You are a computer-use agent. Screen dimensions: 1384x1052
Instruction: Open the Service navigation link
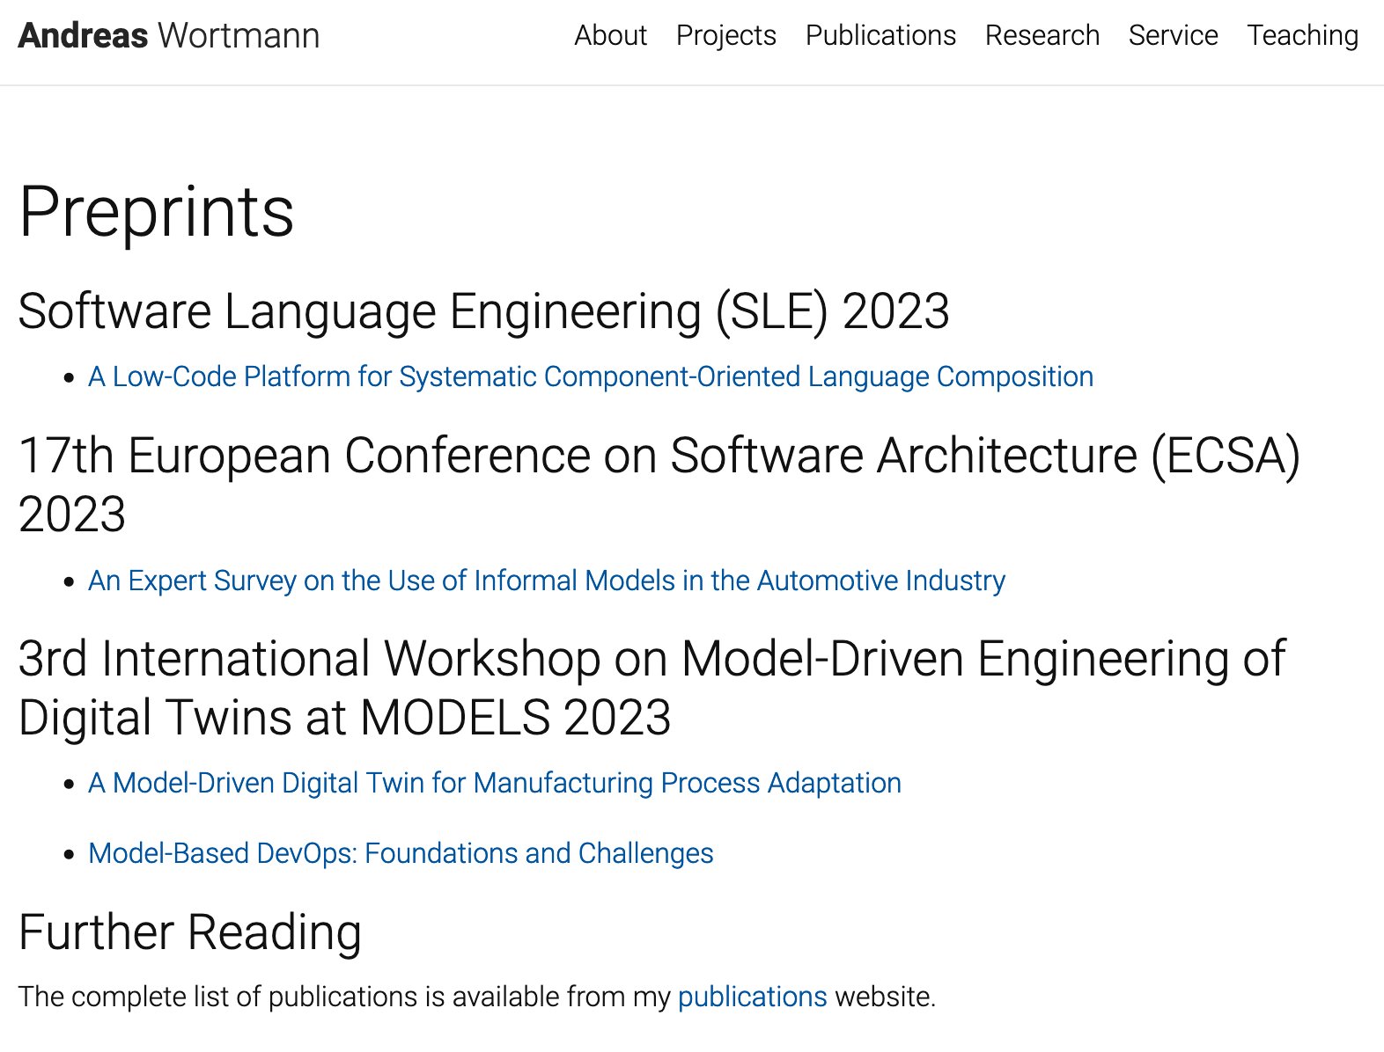(x=1173, y=35)
